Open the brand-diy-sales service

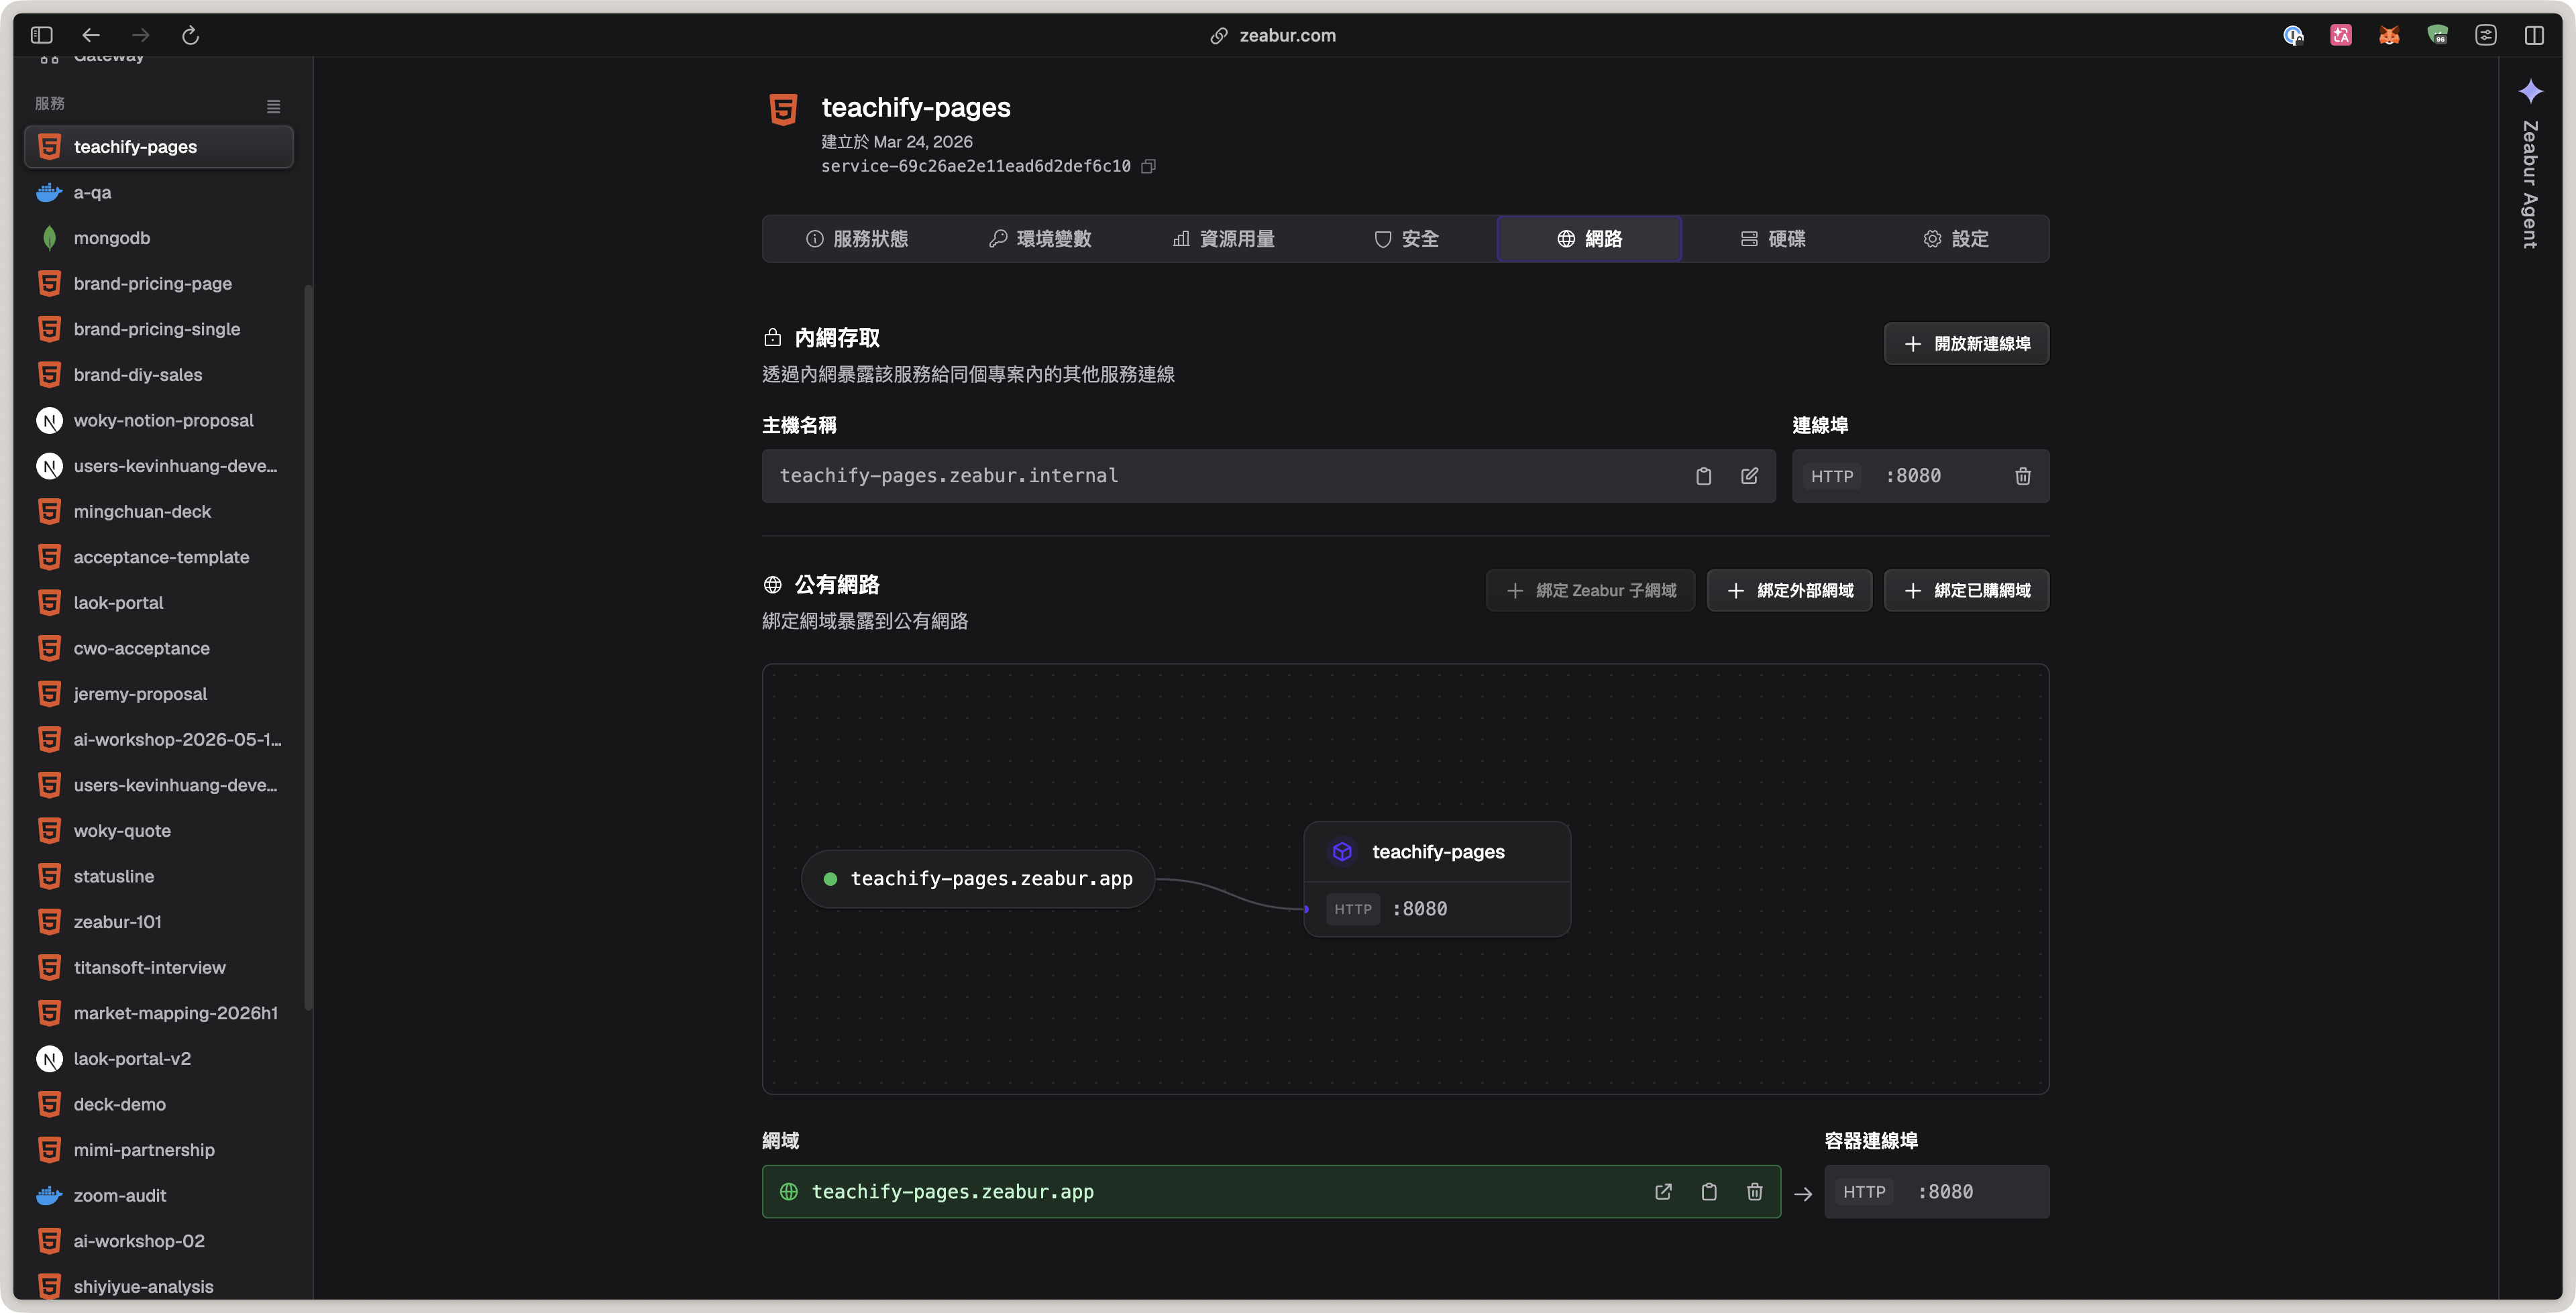159,374
